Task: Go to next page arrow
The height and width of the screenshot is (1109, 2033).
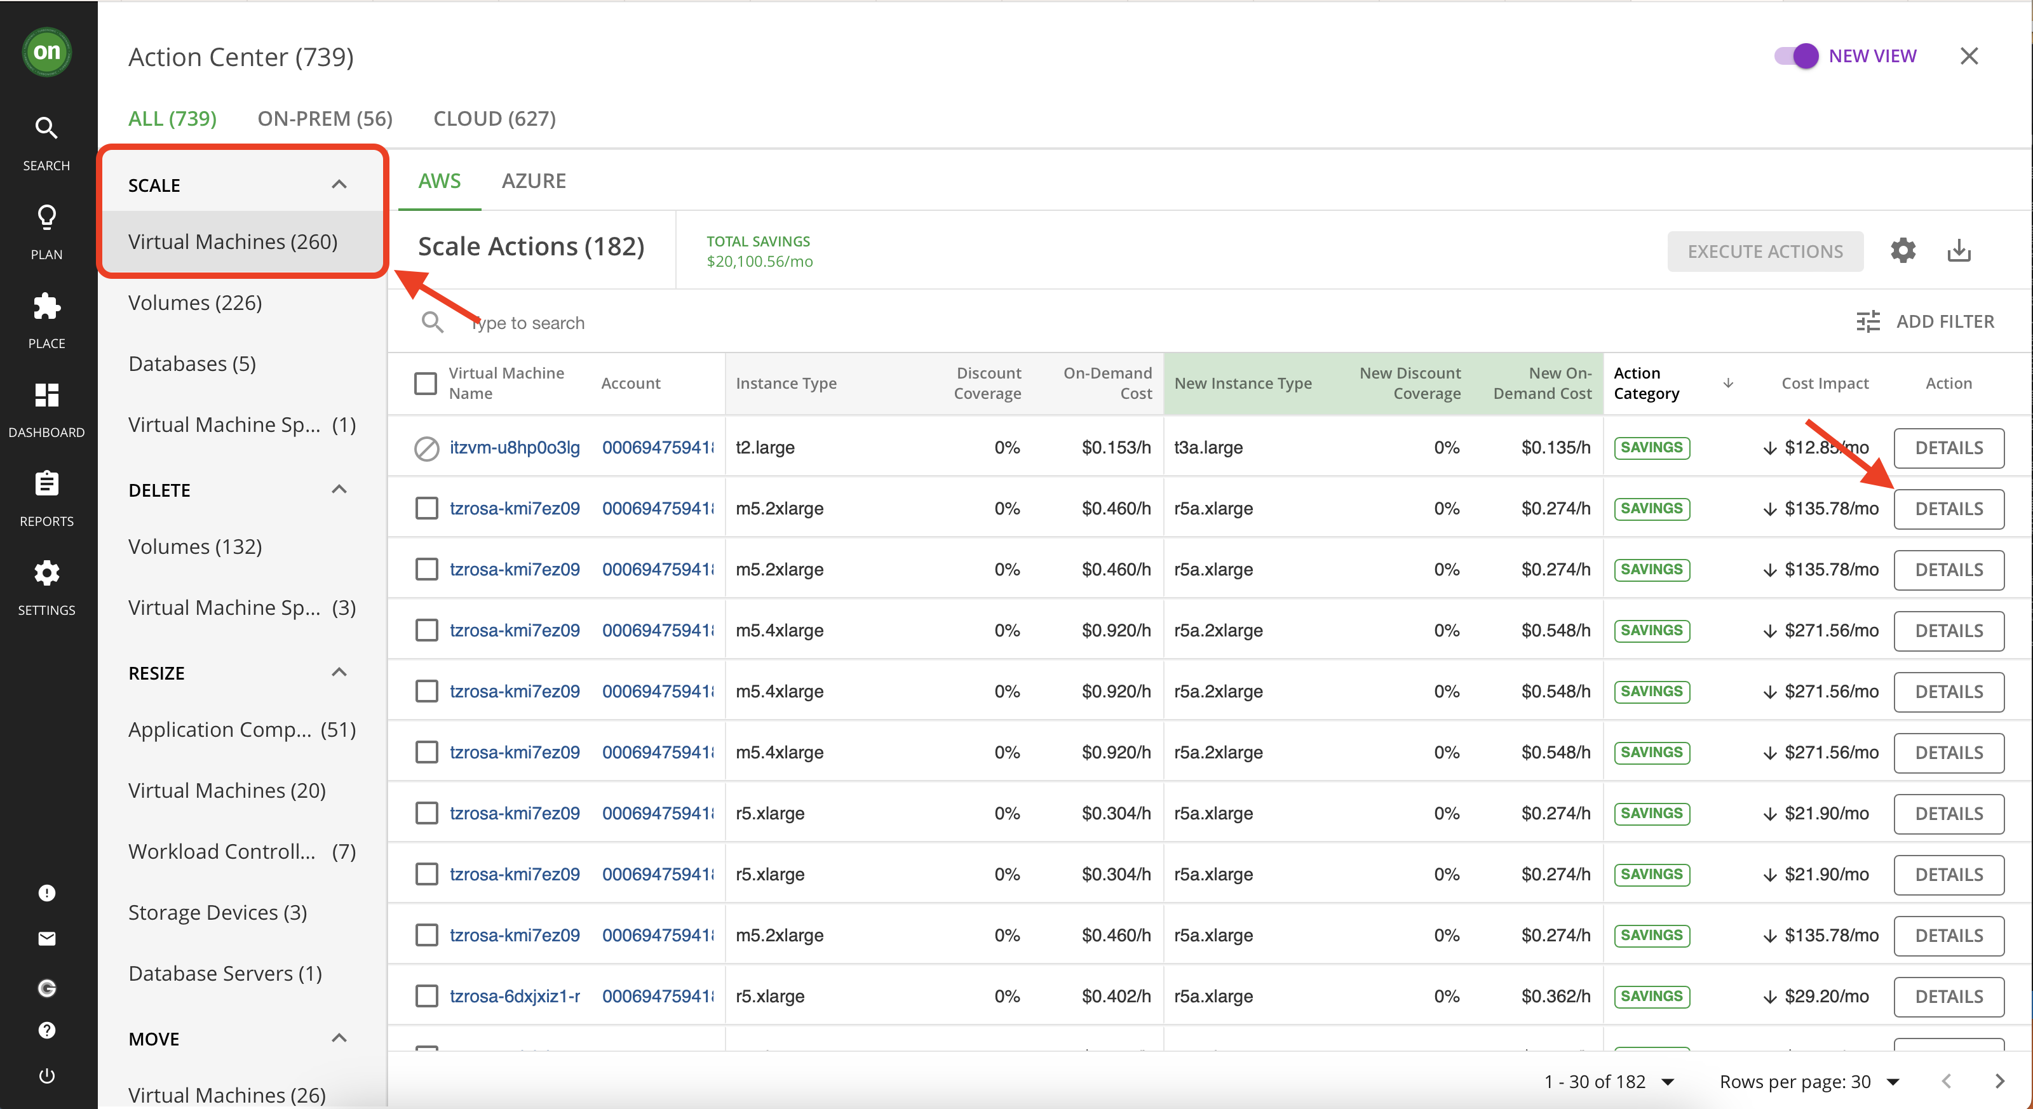Action: (1999, 1082)
